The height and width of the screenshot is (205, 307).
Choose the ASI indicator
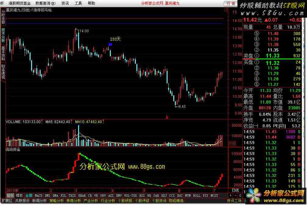[111, 196]
